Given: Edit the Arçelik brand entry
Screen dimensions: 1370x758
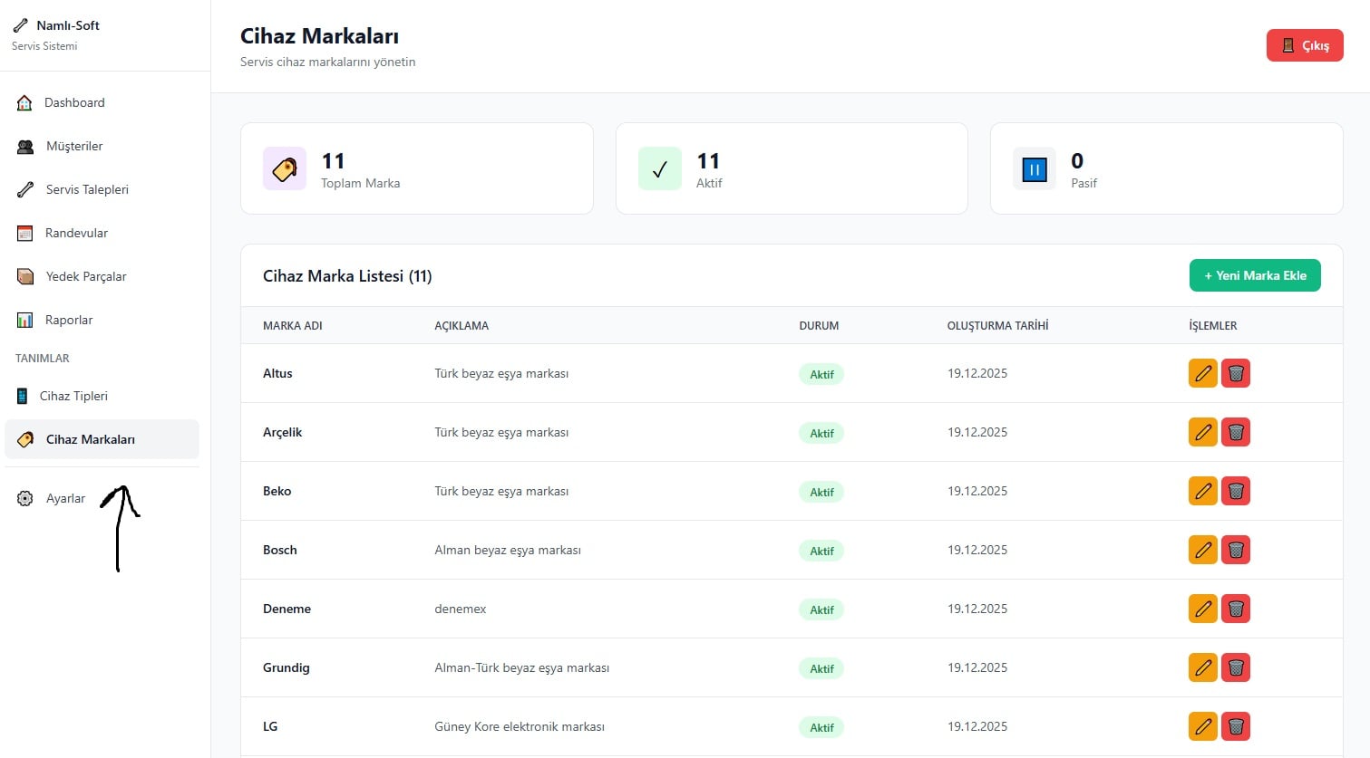Looking at the screenshot, I should [x=1202, y=432].
